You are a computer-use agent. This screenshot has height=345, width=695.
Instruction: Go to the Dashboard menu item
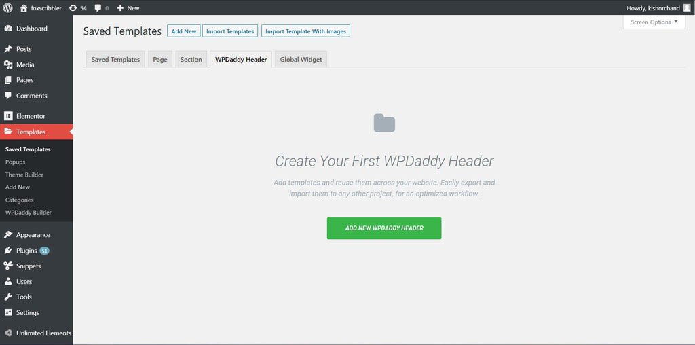pos(37,29)
